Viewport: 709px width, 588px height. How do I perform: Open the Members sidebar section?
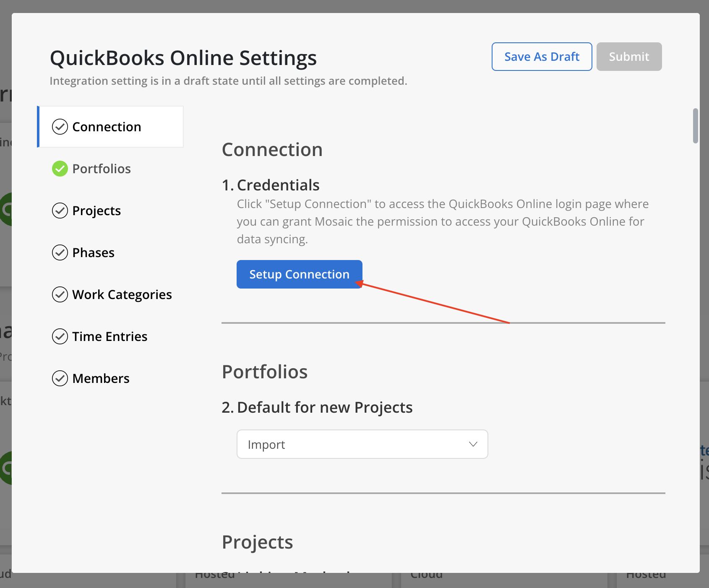pyautogui.click(x=101, y=378)
